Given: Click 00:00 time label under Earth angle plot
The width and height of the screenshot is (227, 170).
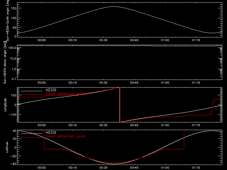Looking at the screenshot, I should (42, 40).
